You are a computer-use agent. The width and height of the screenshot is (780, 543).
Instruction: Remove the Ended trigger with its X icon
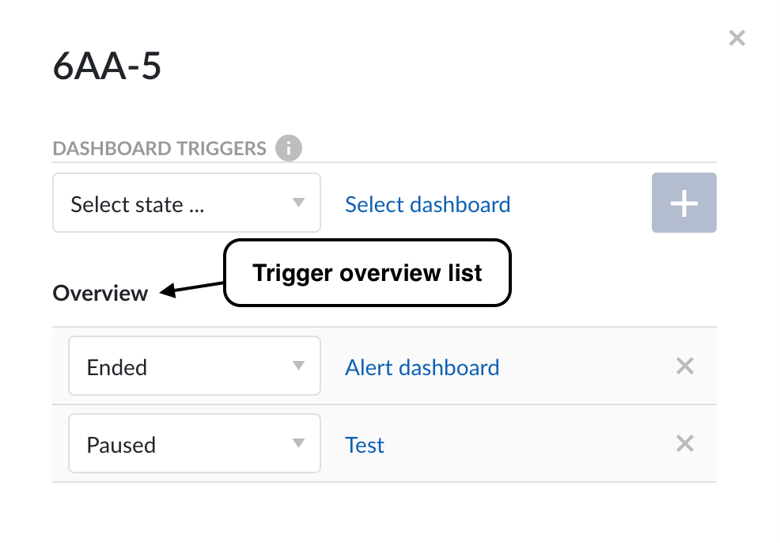click(x=684, y=366)
